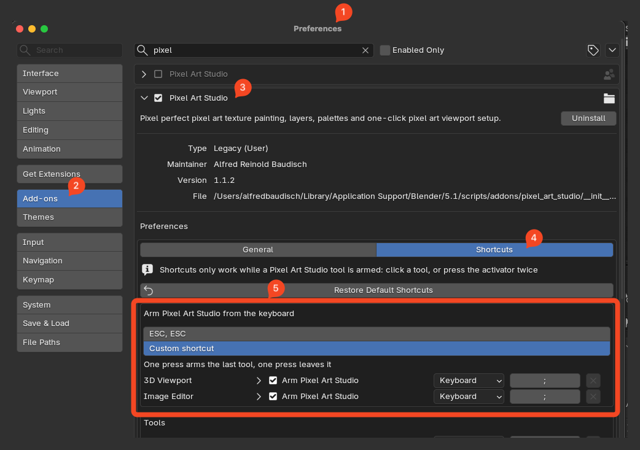
Task: Click the add-on search field containing pixel
Action: [254, 50]
